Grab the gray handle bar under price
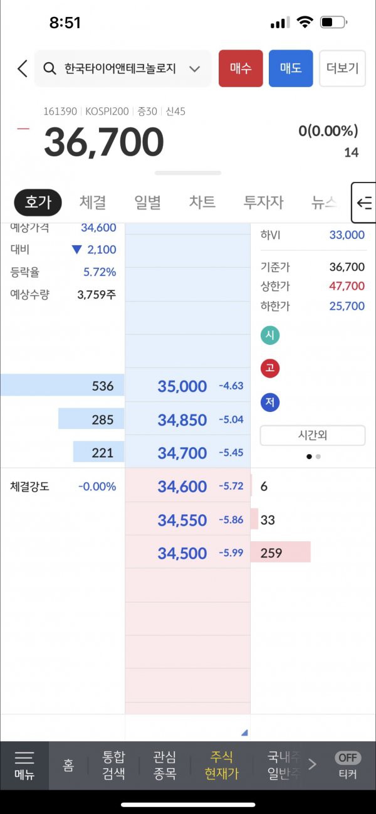This screenshot has height=814, width=376. [x=188, y=173]
